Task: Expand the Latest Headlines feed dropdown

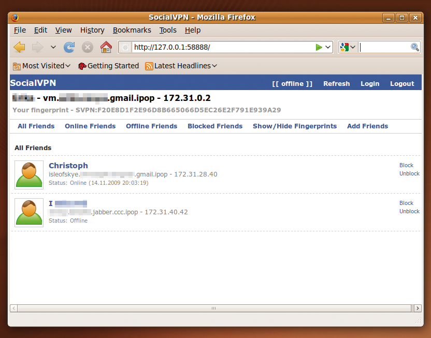Action: coord(214,66)
